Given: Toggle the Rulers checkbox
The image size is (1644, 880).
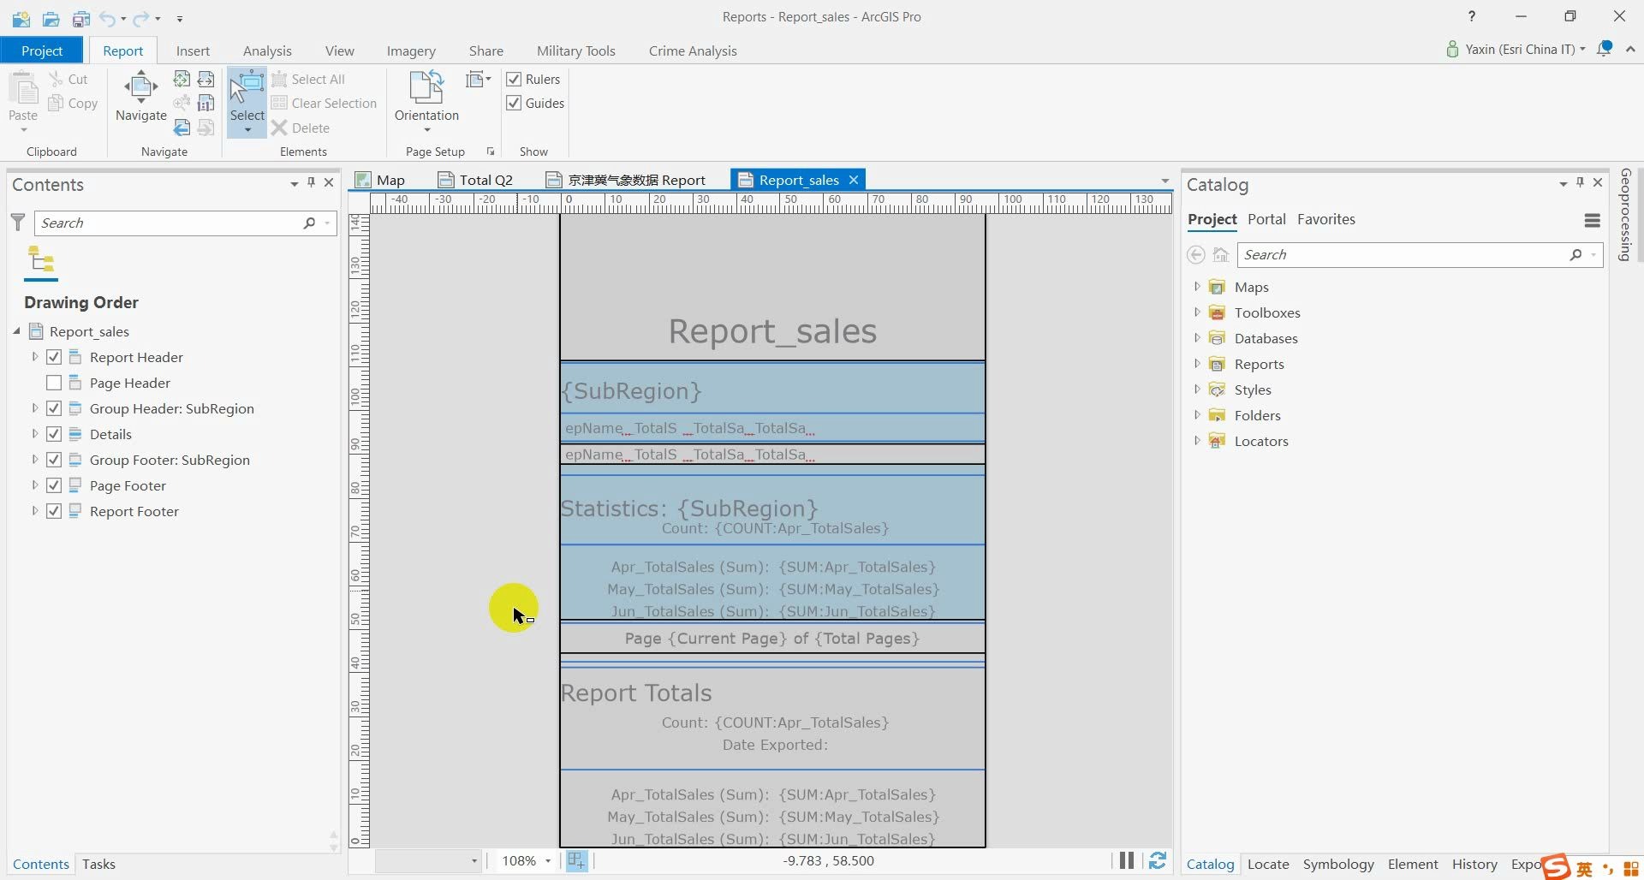Looking at the screenshot, I should pyautogui.click(x=514, y=80).
